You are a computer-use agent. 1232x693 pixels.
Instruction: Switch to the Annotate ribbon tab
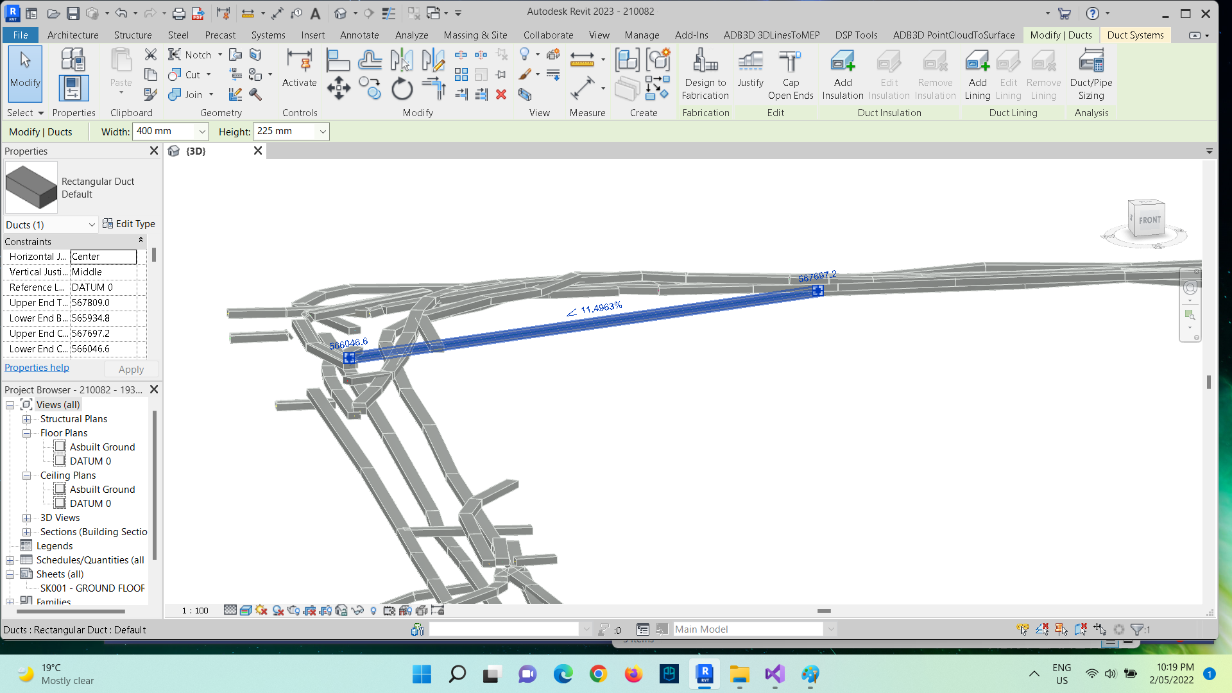(359, 35)
